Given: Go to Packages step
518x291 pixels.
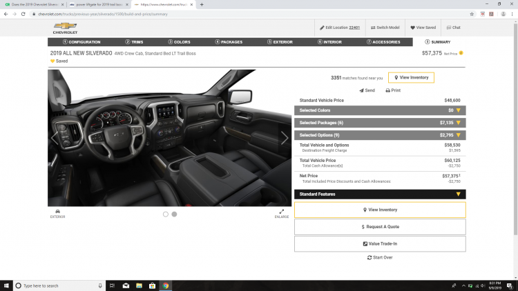Looking at the screenshot, I should pyautogui.click(x=229, y=42).
